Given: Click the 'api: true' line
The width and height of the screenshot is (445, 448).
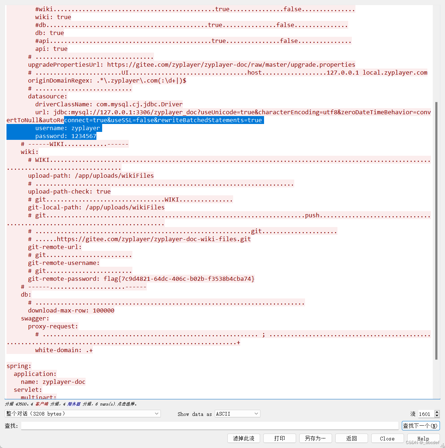Looking at the screenshot, I should pos(51,49).
